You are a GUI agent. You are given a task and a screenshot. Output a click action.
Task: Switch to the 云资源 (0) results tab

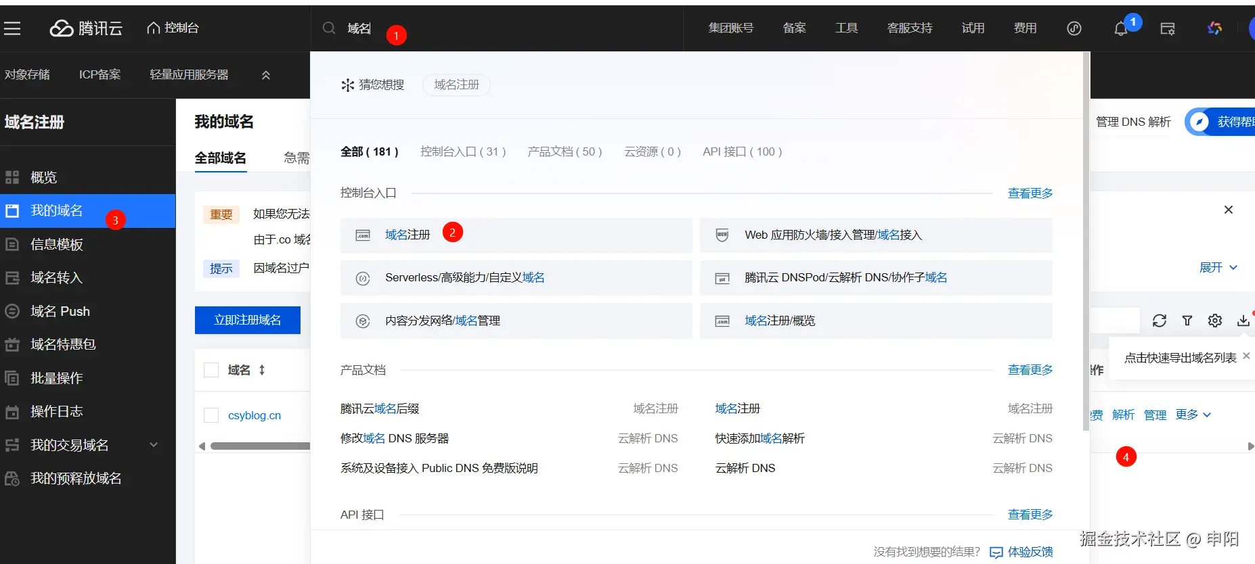click(653, 151)
